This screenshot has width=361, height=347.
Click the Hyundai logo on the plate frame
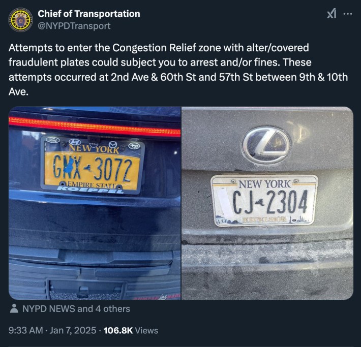coord(75,142)
